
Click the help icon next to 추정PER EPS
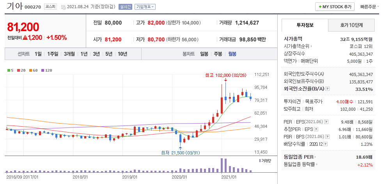pyautogui.click(x=316, y=129)
